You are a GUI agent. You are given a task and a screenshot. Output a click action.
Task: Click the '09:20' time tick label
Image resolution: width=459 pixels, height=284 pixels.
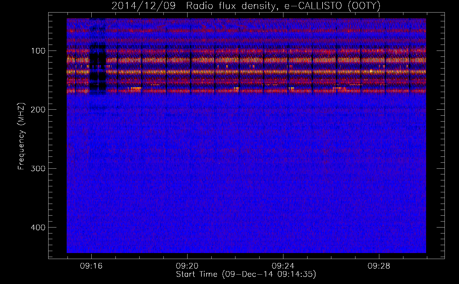(x=187, y=266)
